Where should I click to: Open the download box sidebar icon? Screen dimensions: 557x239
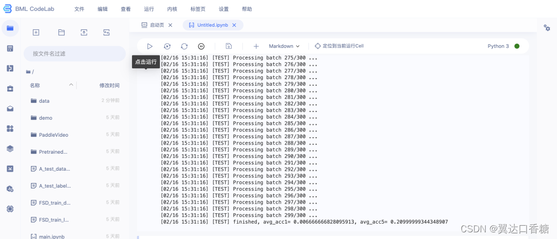pyautogui.click(x=10, y=169)
